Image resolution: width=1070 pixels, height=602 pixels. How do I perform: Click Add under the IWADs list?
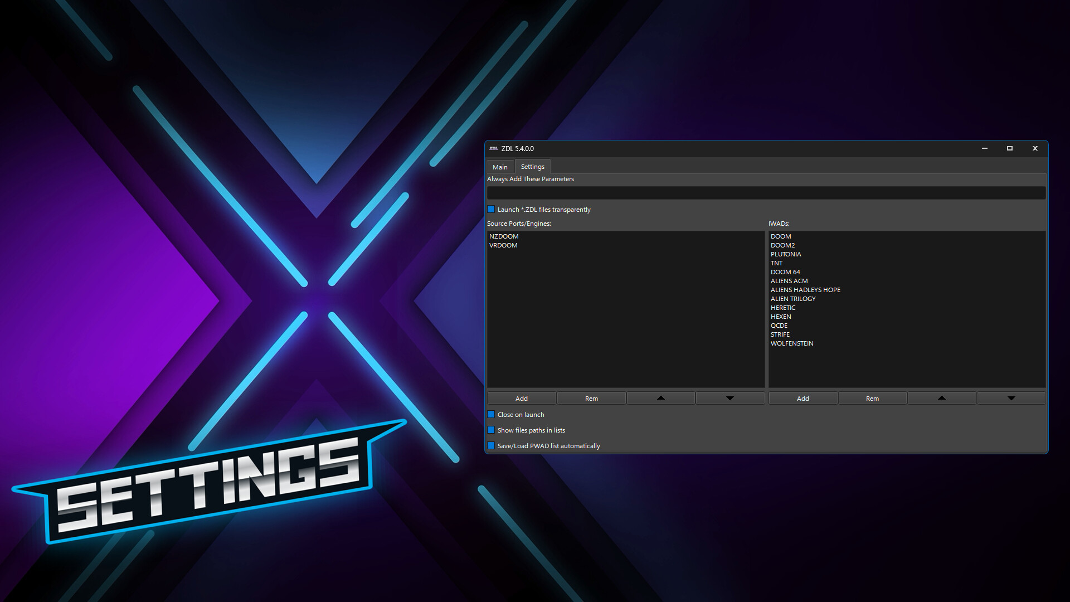tap(802, 398)
